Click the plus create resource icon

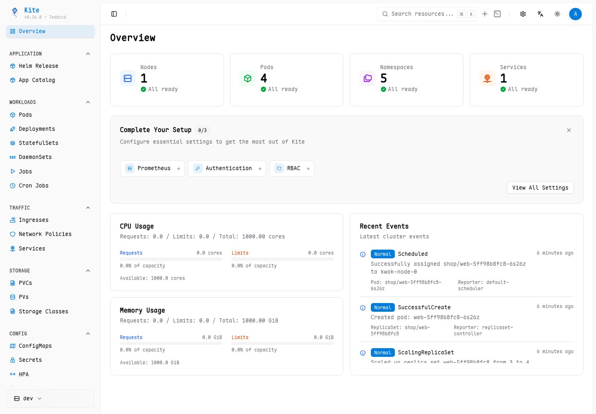coord(485,14)
